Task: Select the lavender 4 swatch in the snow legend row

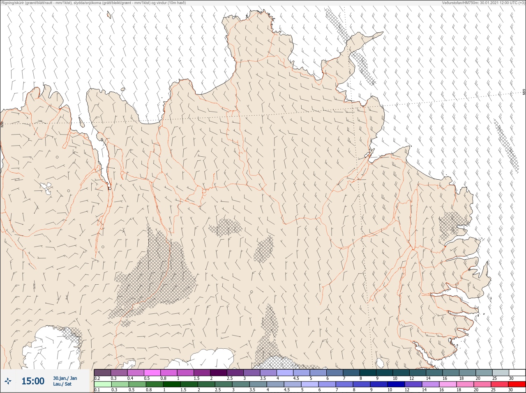Action: coord(285,372)
